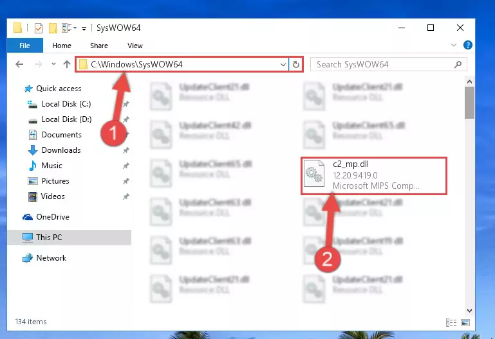The width and height of the screenshot is (495, 339).
Task: Expand the ribbon with the chevron
Action: [454, 45]
